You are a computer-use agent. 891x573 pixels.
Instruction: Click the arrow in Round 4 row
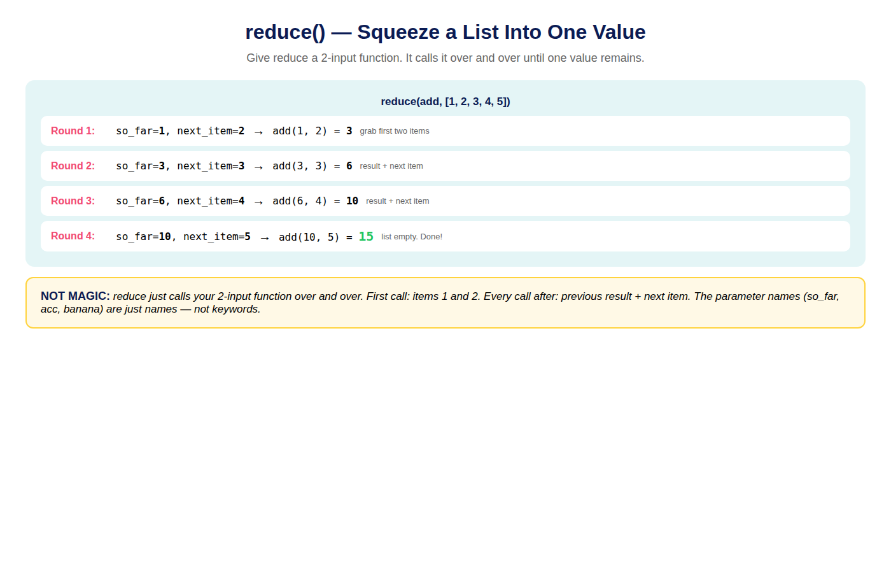tap(265, 237)
